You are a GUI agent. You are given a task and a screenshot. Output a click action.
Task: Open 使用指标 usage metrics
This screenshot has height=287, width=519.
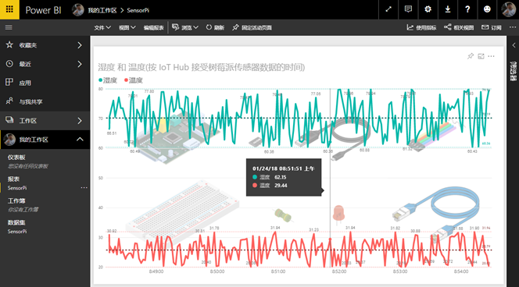pyautogui.click(x=421, y=28)
